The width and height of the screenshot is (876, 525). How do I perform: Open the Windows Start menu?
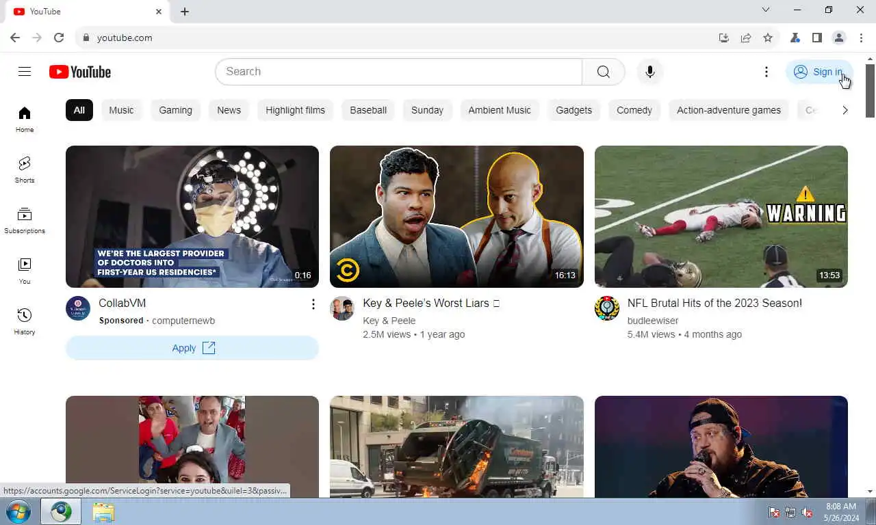(x=18, y=512)
